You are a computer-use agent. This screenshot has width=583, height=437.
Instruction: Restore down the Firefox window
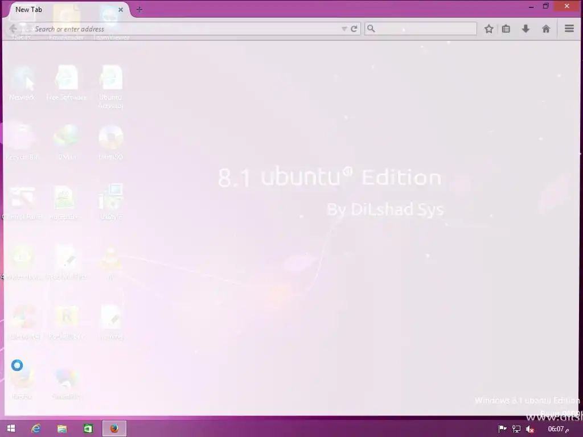click(545, 6)
